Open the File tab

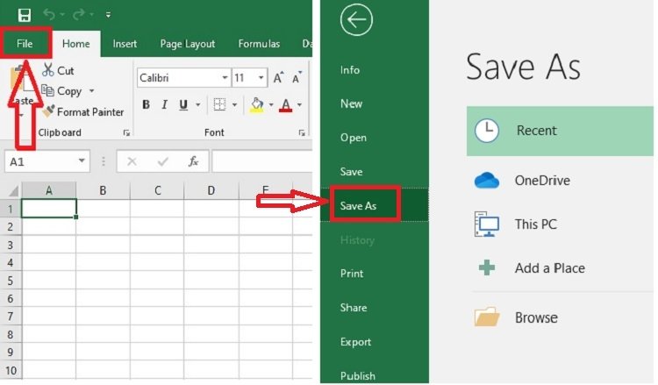click(x=25, y=44)
